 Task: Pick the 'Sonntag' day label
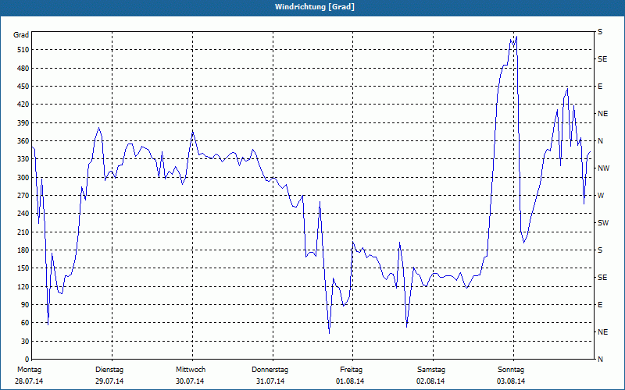(511, 370)
